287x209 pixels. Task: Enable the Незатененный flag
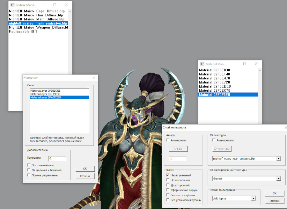(168, 180)
